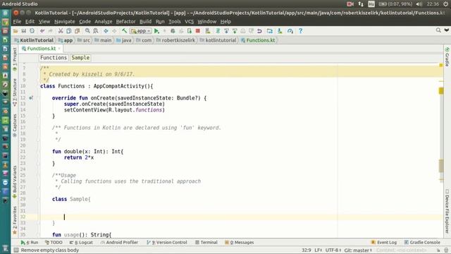This screenshot has width=451, height=254.
Task: Click the Ubuntu sound volume indicator
Action: pyautogui.click(x=419, y=4)
